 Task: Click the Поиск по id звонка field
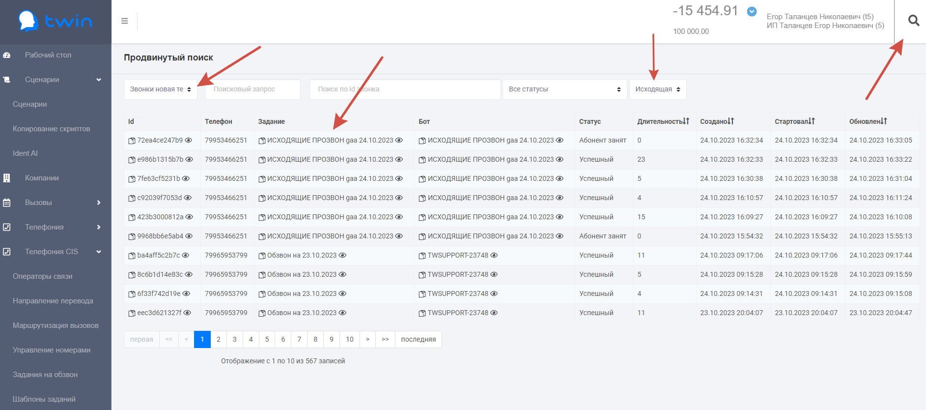coord(405,89)
